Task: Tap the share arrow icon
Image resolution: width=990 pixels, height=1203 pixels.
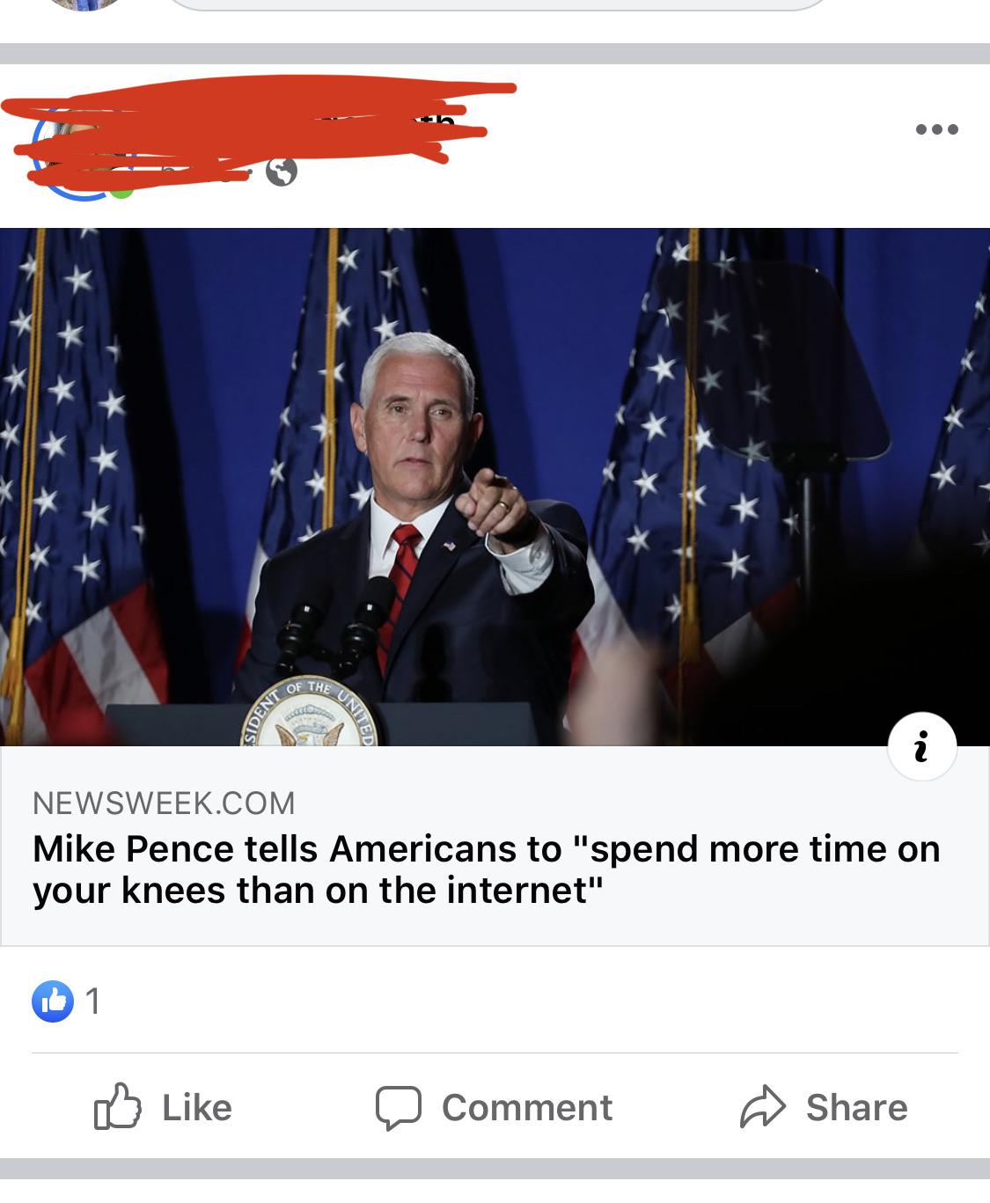Action: click(x=762, y=1107)
